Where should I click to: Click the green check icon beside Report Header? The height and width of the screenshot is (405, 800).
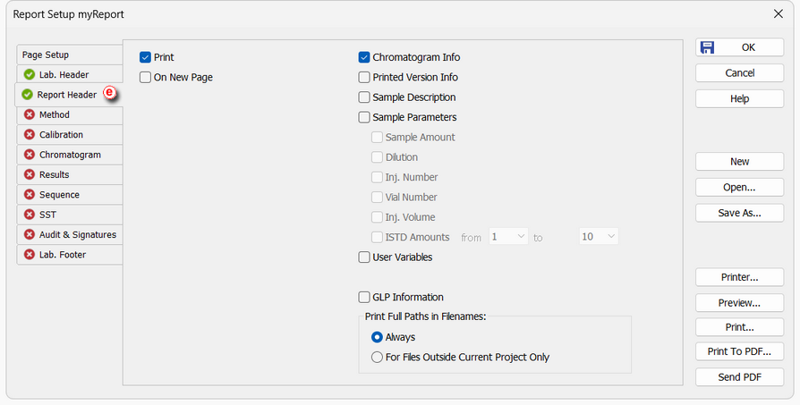point(28,95)
